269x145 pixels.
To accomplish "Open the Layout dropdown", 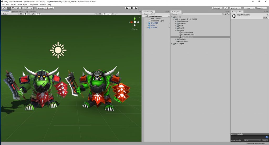I will click(x=262, y=8).
